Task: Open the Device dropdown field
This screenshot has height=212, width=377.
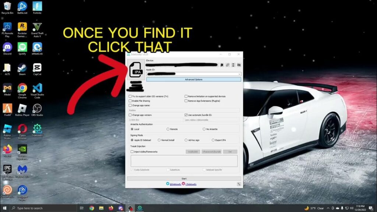Action: pos(182,65)
